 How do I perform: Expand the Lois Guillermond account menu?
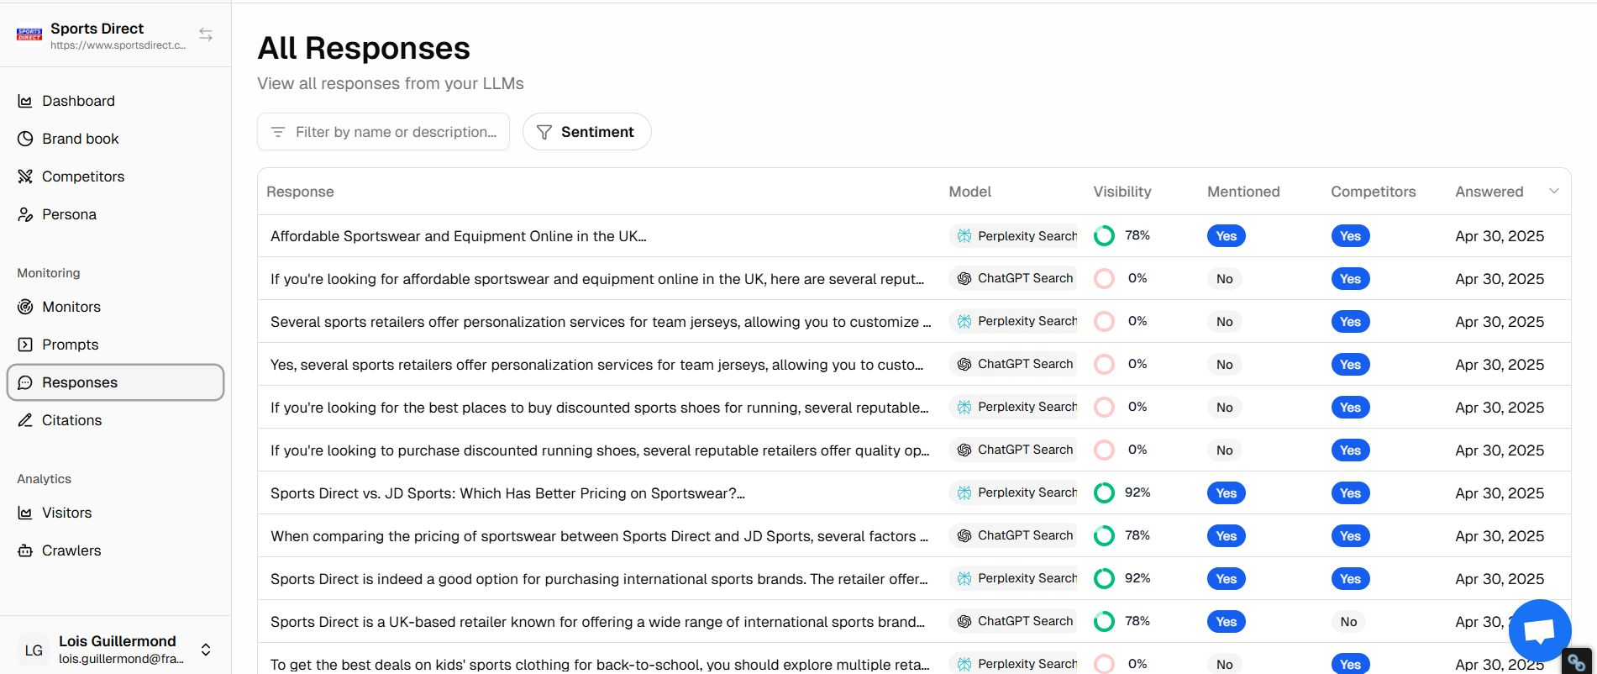pos(205,650)
